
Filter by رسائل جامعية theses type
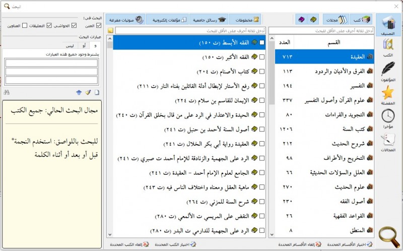[209, 20]
